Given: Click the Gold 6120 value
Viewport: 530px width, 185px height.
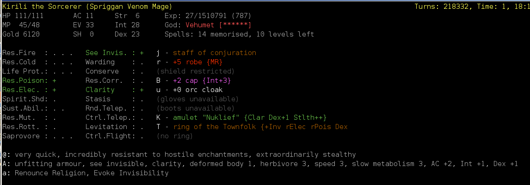Looking at the screenshot, I should point(21,34).
